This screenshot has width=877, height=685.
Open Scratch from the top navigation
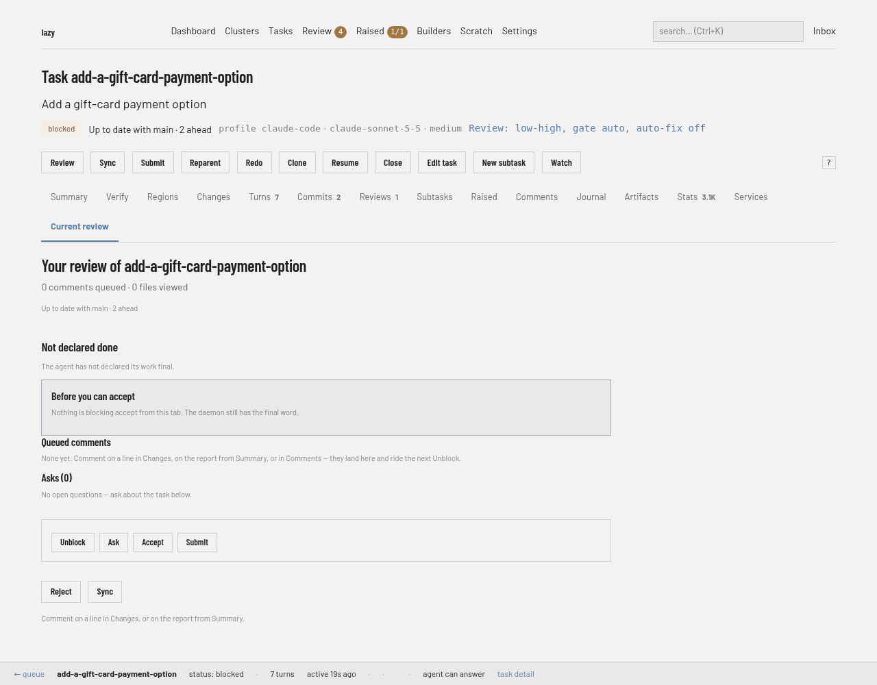(476, 32)
